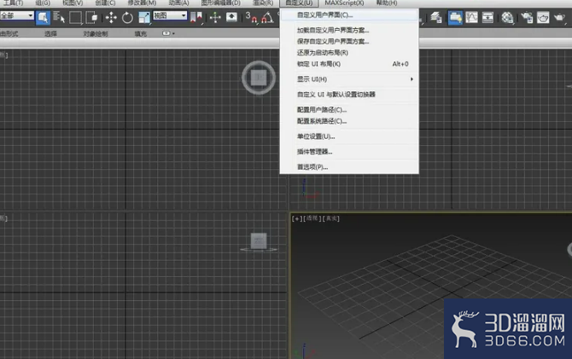Screen dimensions: 572x359
Task: Select the Scale transform tool
Action: [x=144, y=17]
